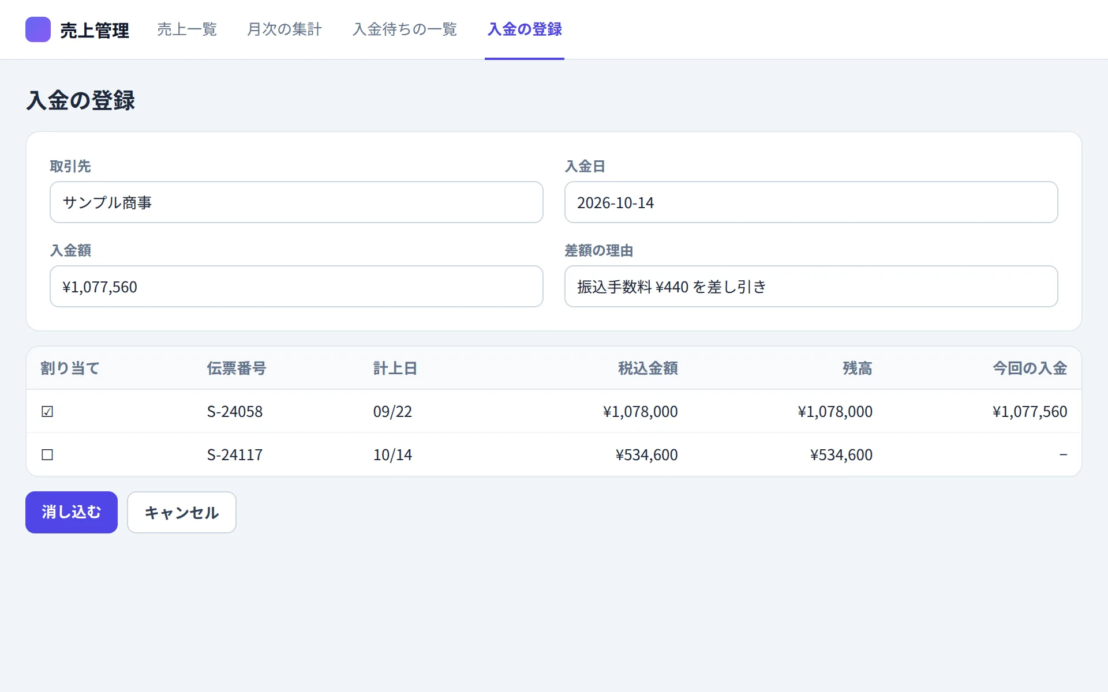The image size is (1108, 692).
Task: Click the 取引先 input field
Action: point(297,202)
